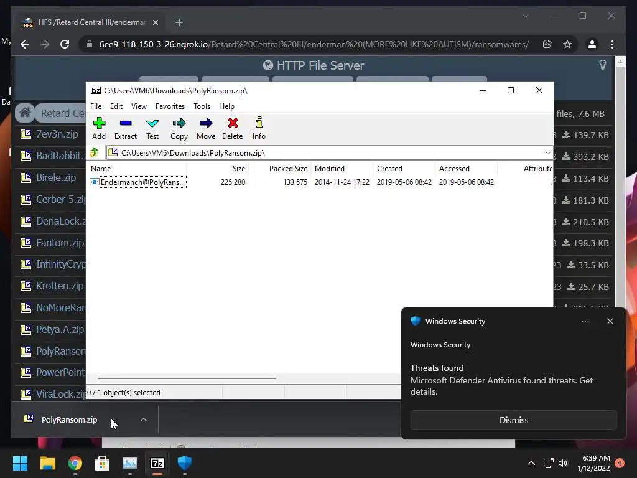The width and height of the screenshot is (637, 478).
Task: Open the Help menu in 7-Zip
Action: [226, 106]
